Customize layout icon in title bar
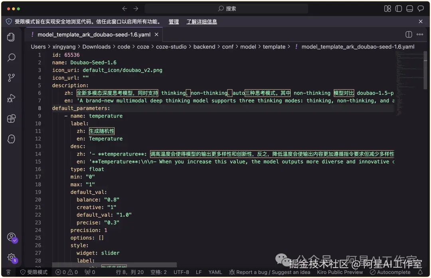 point(387,8)
